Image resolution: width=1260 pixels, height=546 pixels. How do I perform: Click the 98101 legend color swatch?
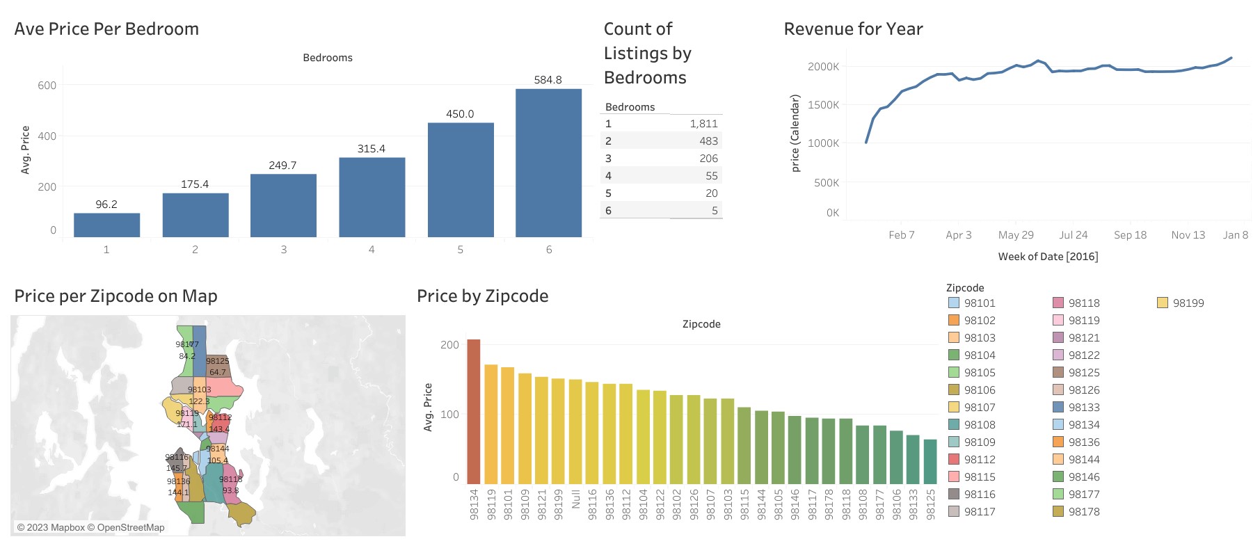tap(954, 303)
